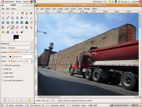This screenshot has width=142, height=107.
Task: Open the image window Select menu
Action: tap(48, 9)
